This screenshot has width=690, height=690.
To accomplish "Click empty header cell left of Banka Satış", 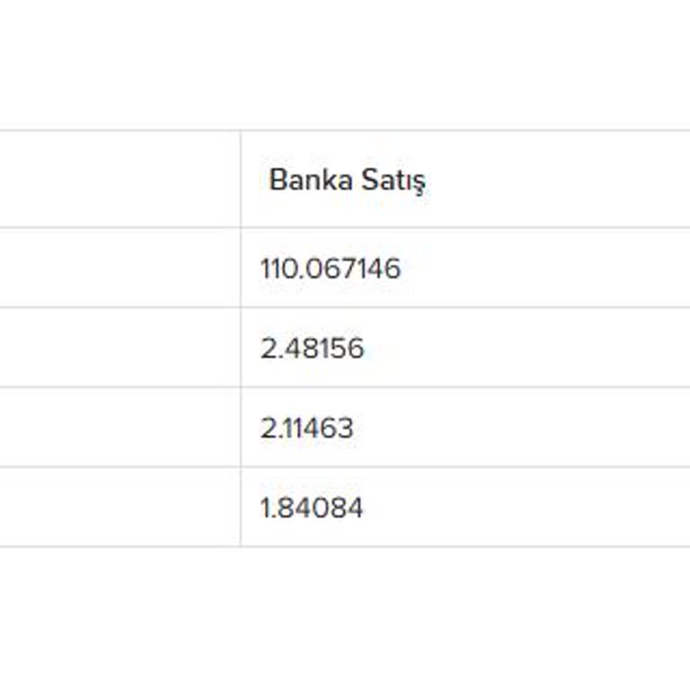I will point(117,180).
